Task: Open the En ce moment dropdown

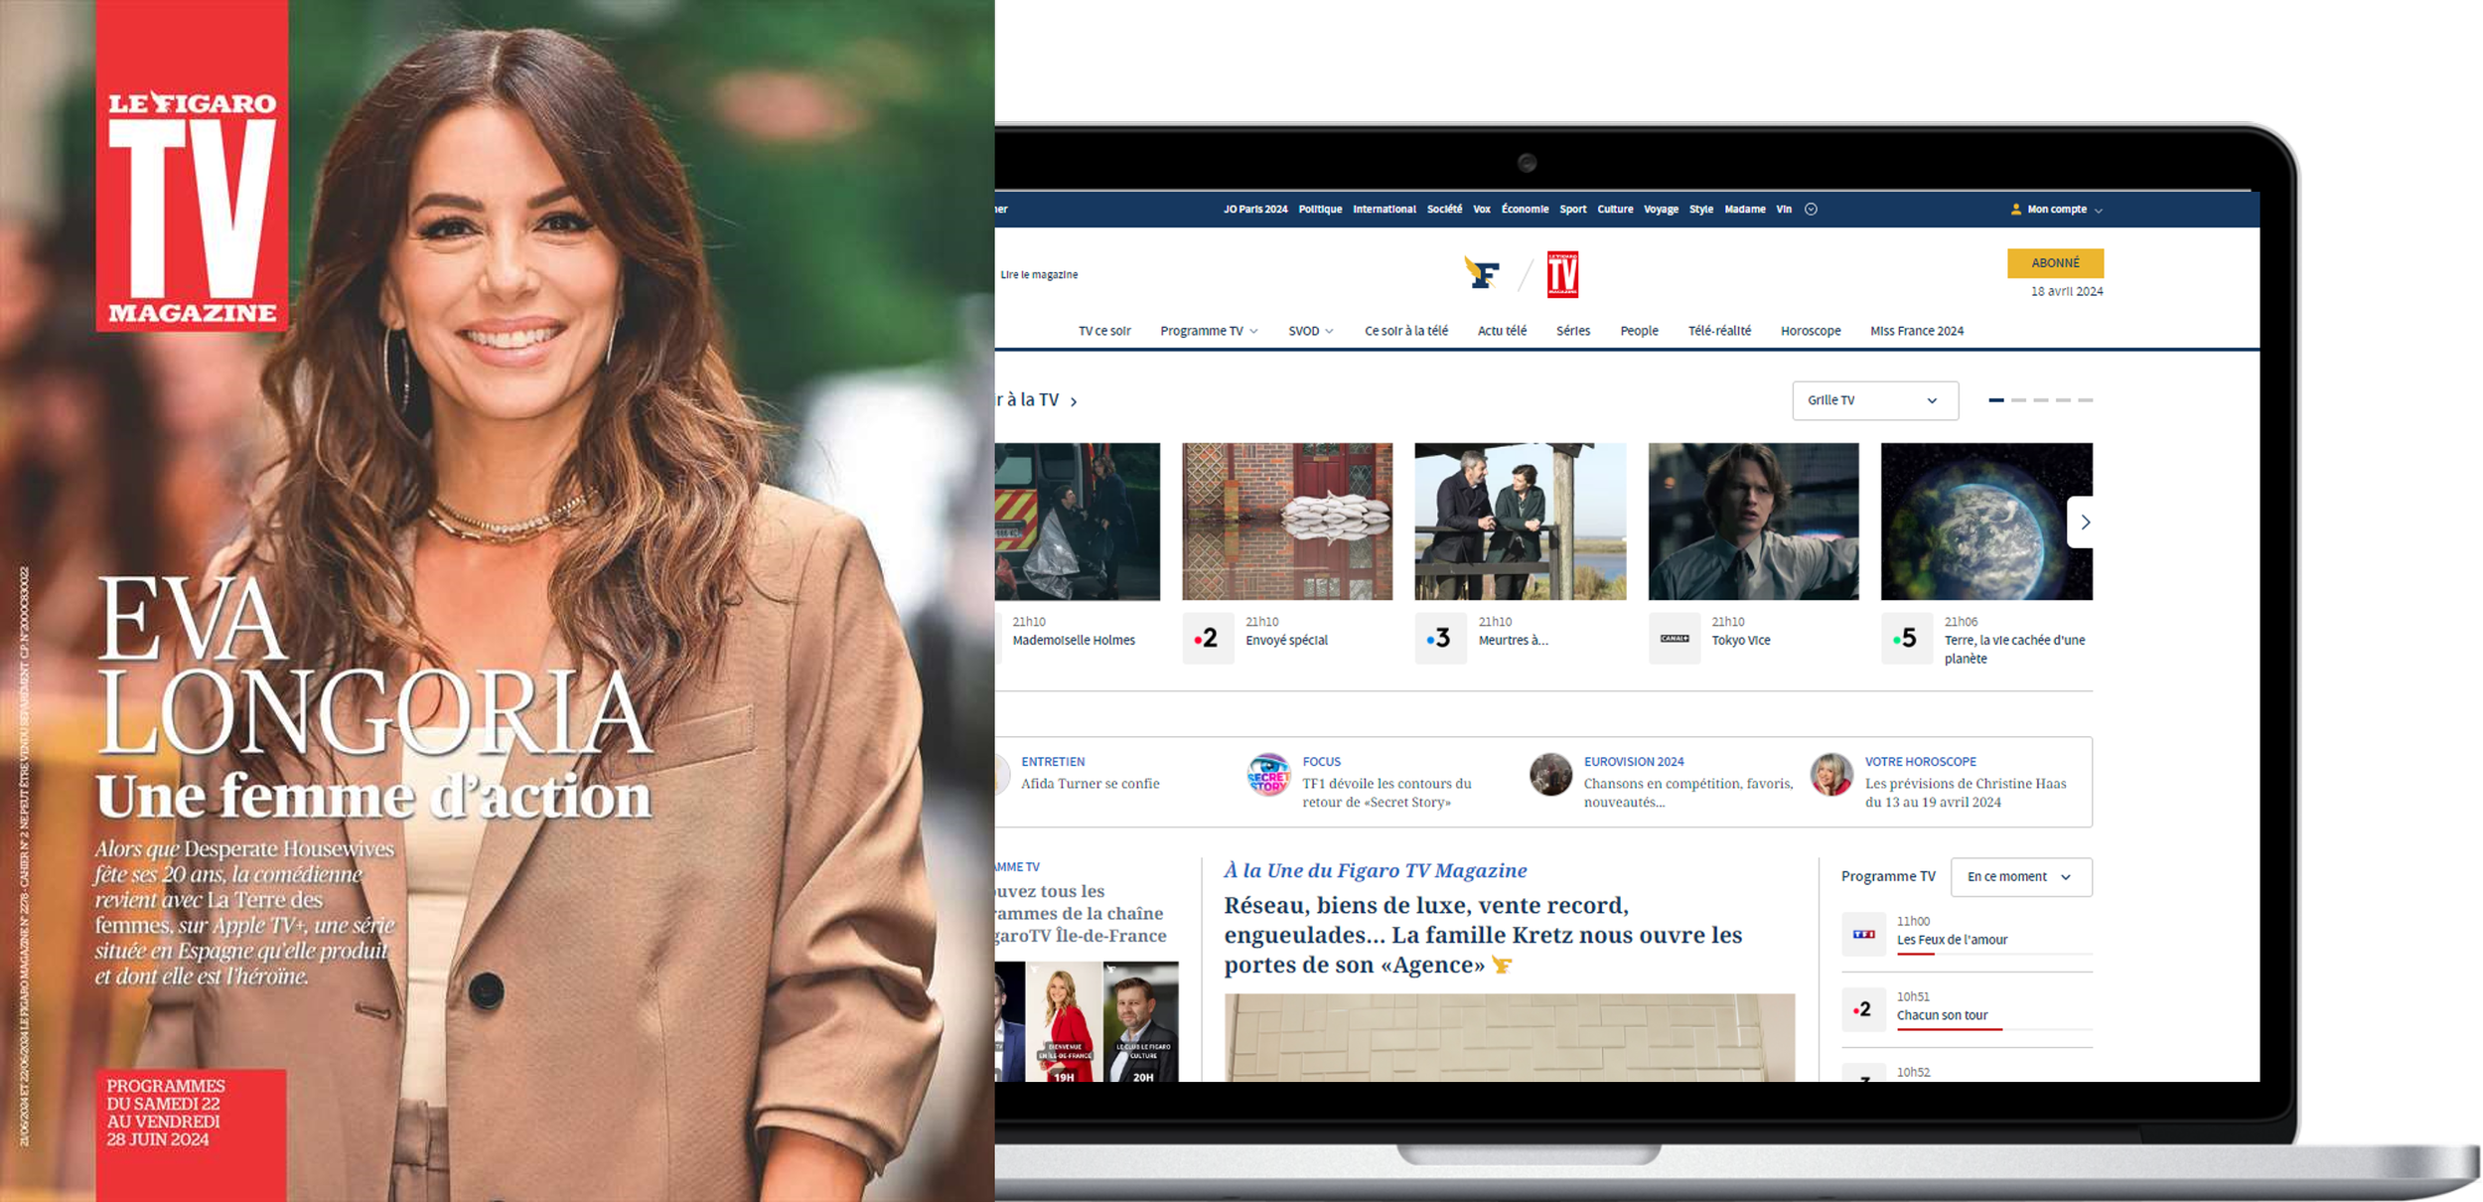Action: point(2020,877)
